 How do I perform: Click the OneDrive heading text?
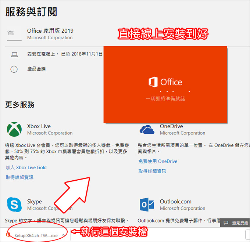[171, 126]
